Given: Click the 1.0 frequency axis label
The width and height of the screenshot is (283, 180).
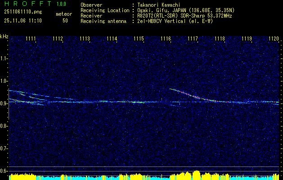Looking at the screenshot, I should click(4, 81).
